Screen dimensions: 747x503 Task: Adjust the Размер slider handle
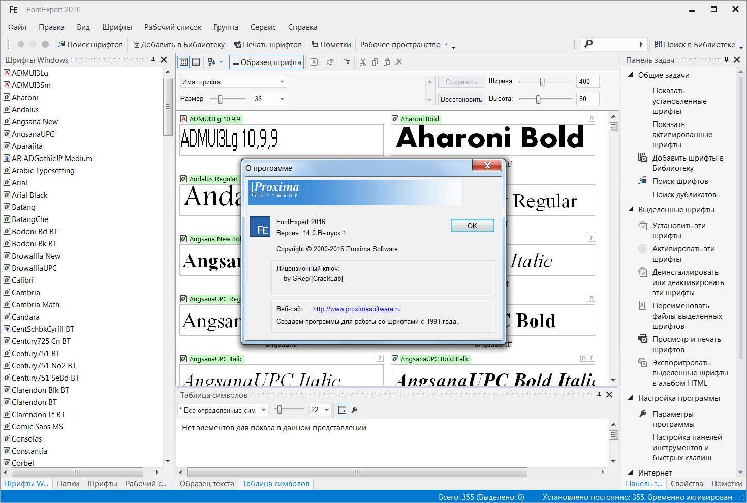[x=220, y=99]
